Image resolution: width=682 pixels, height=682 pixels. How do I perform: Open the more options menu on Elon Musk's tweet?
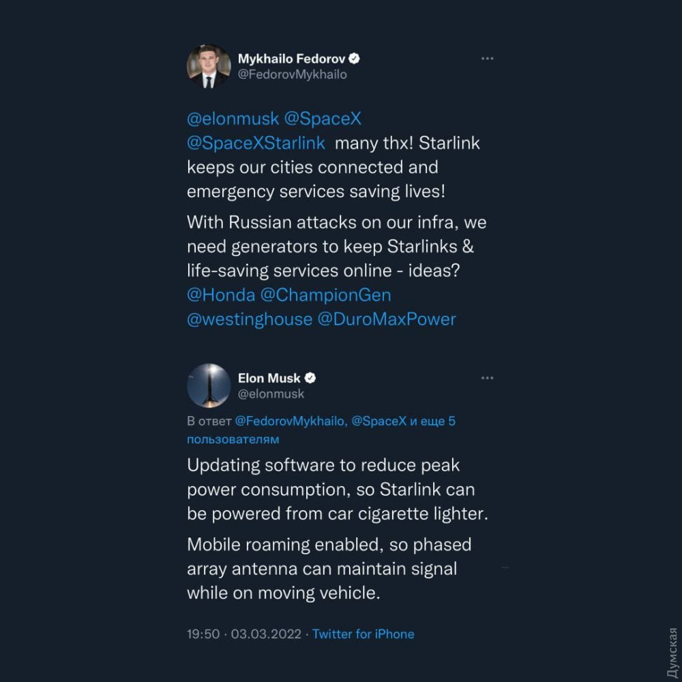487,378
